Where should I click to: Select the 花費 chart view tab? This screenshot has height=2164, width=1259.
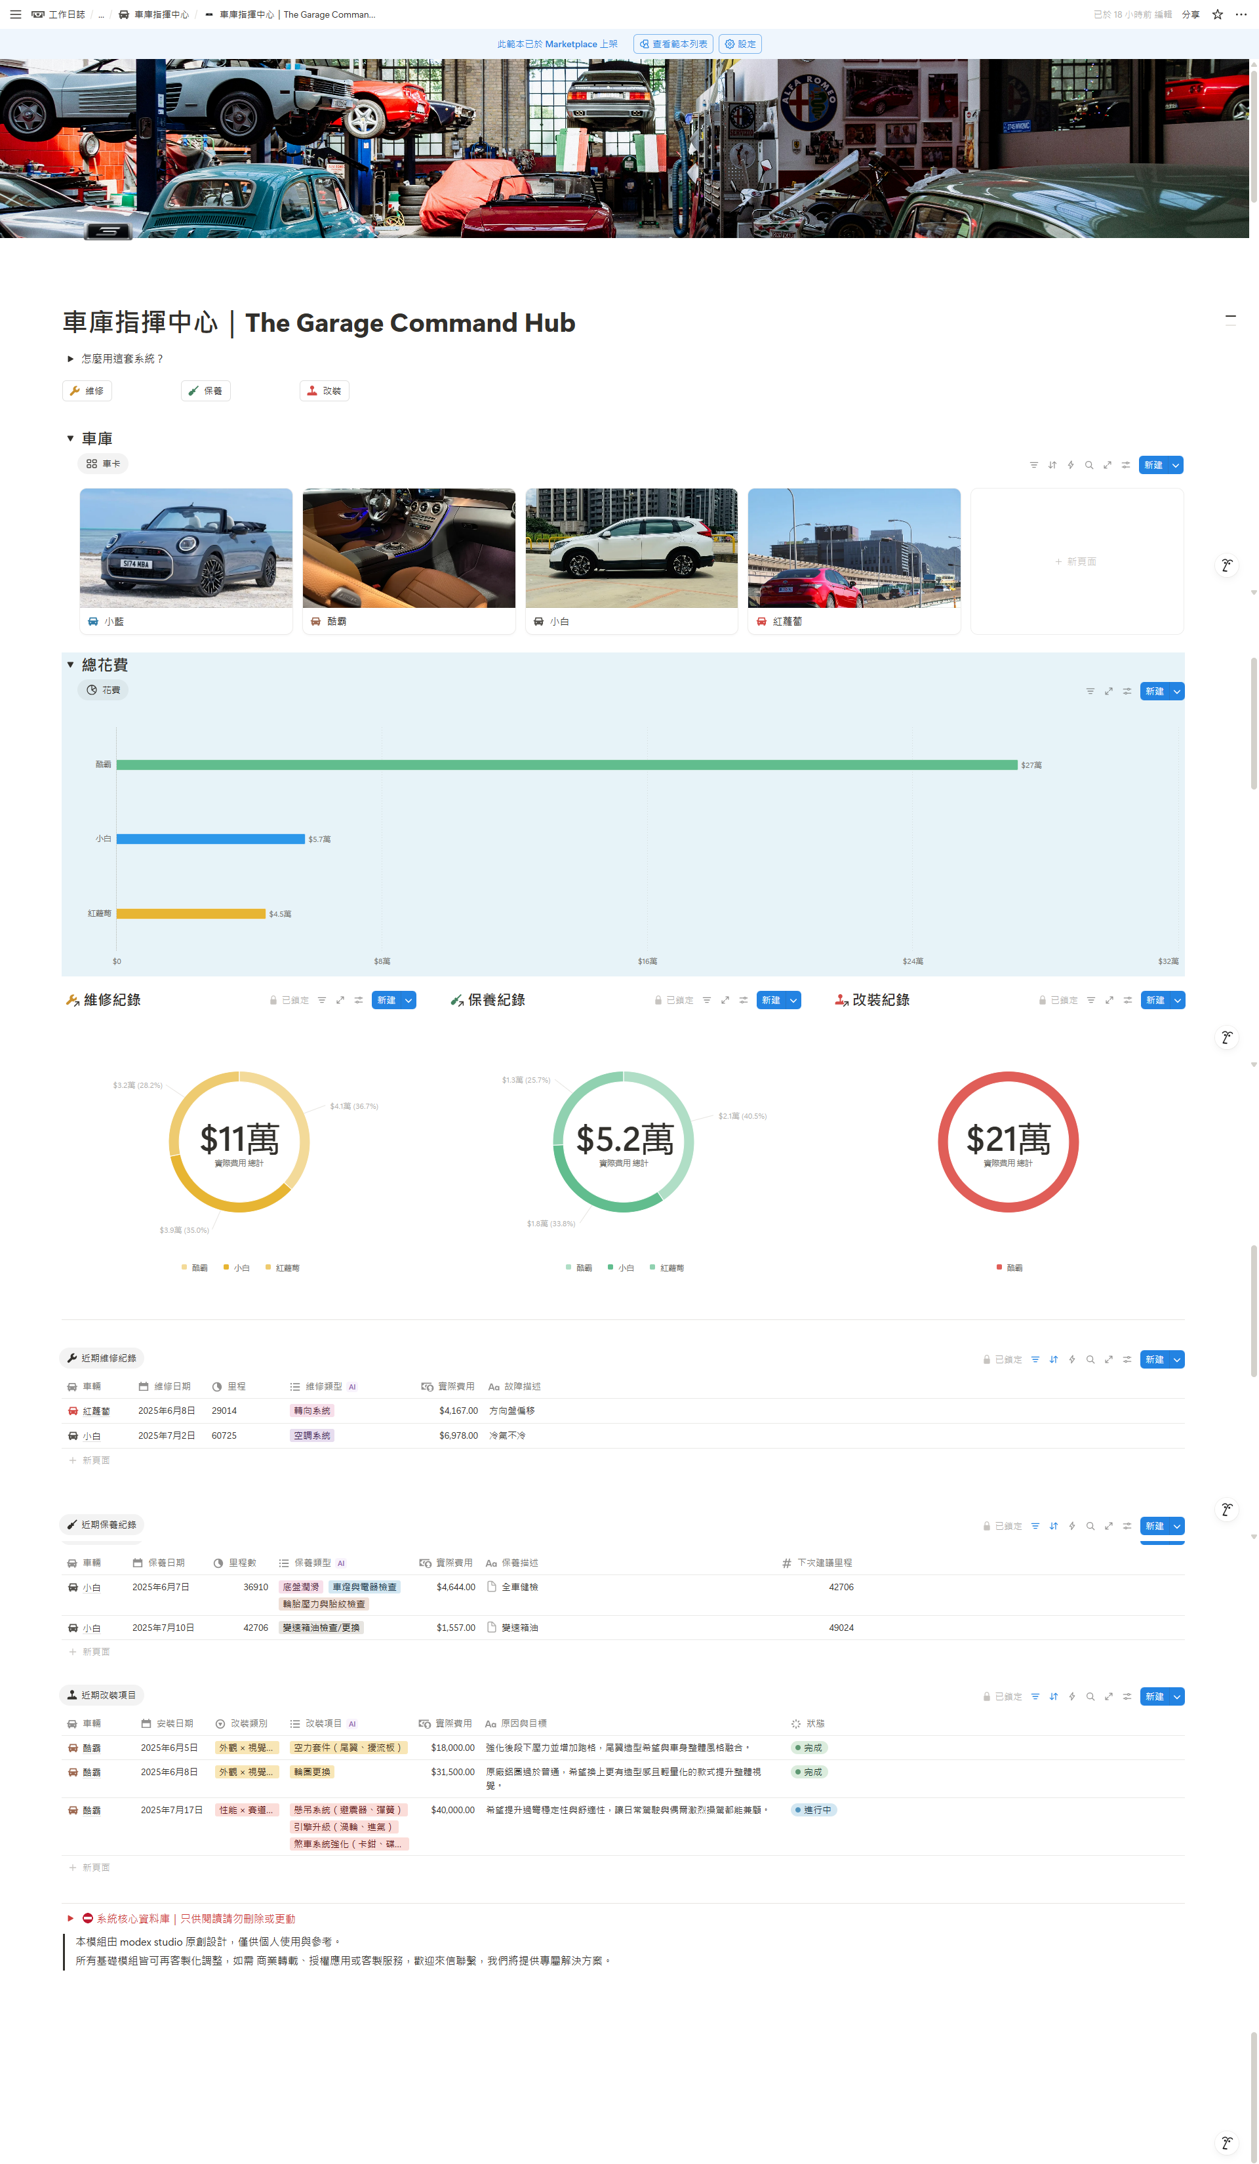tap(103, 691)
